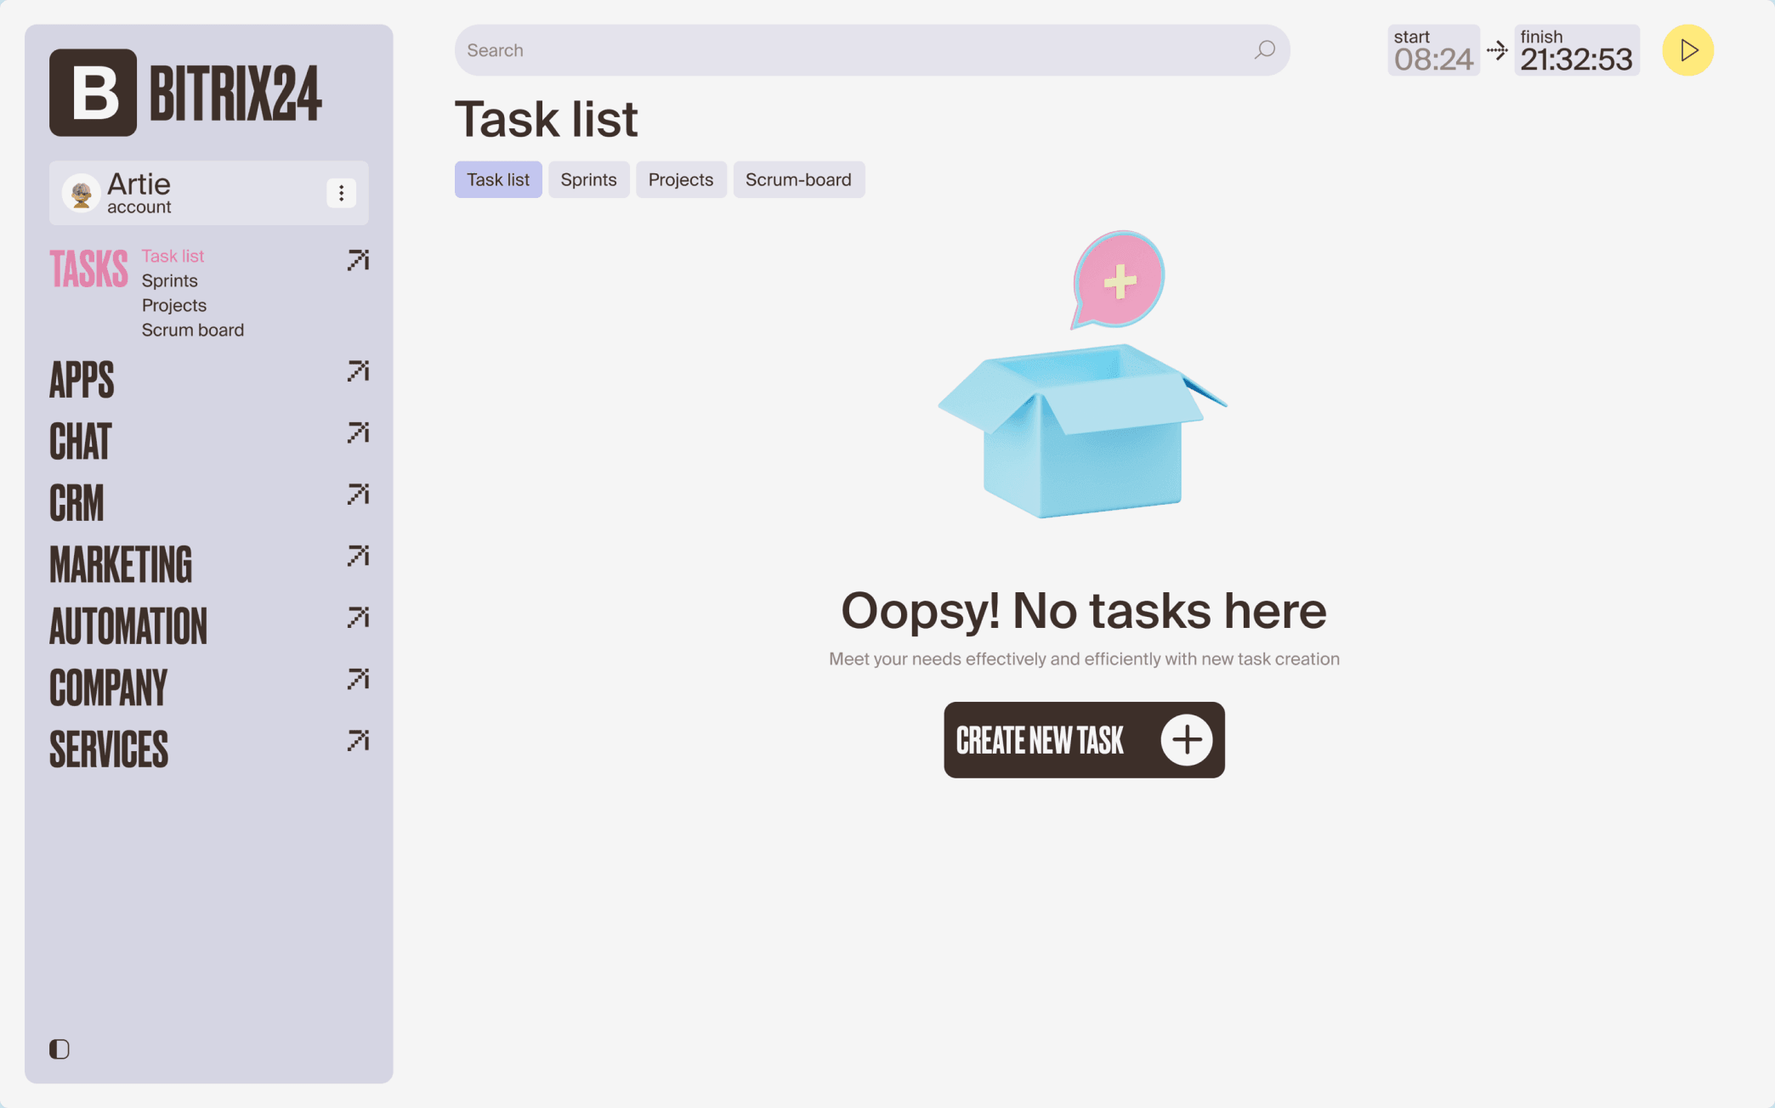Viewport: 1775px width, 1108px height.
Task: Click the arrow icon beside SERVICES
Action: (358, 741)
